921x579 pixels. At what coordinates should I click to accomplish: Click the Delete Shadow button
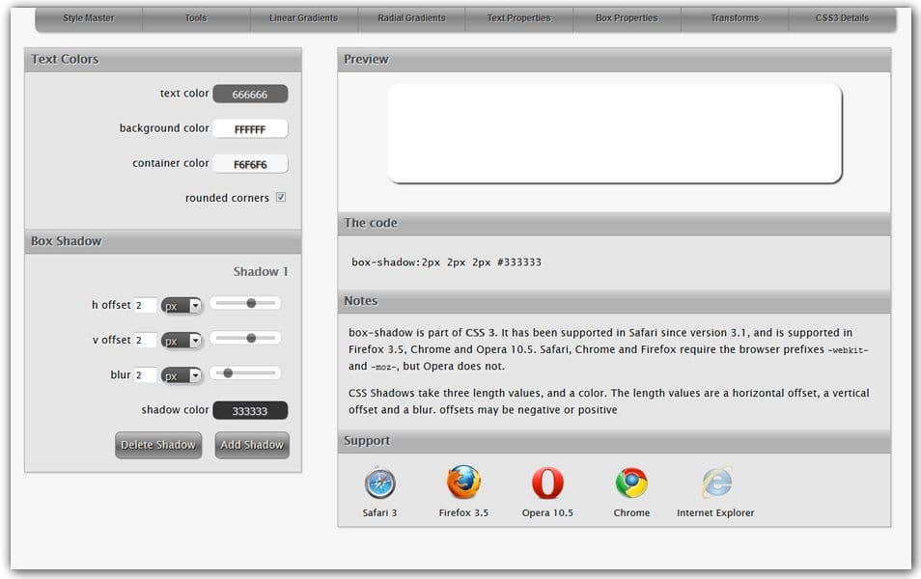(x=158, y=445)
